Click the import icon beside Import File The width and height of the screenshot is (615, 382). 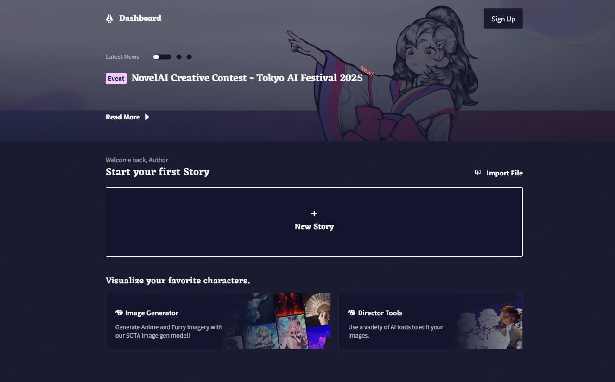pos(478,173)
